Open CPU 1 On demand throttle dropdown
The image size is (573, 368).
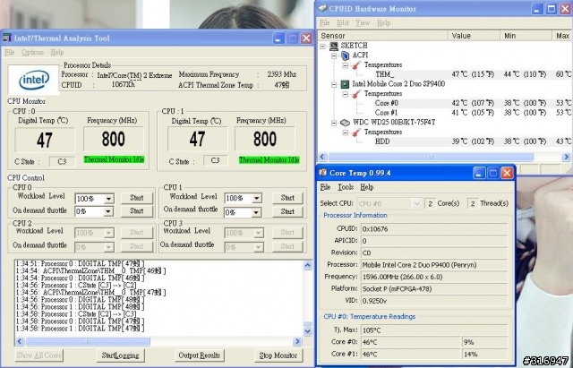(257, 212)
